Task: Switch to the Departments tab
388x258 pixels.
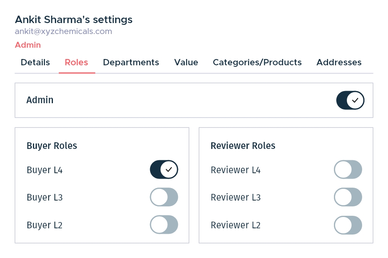Action: pyautogui.click(x=131, y=63)
